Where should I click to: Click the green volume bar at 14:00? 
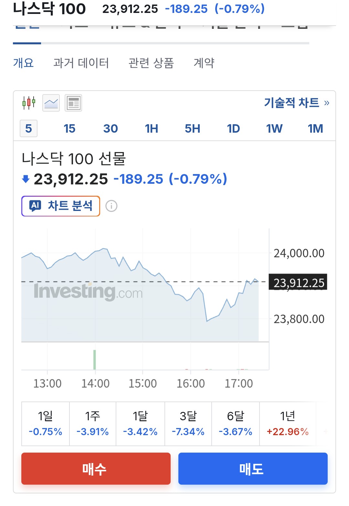point(94,359)
